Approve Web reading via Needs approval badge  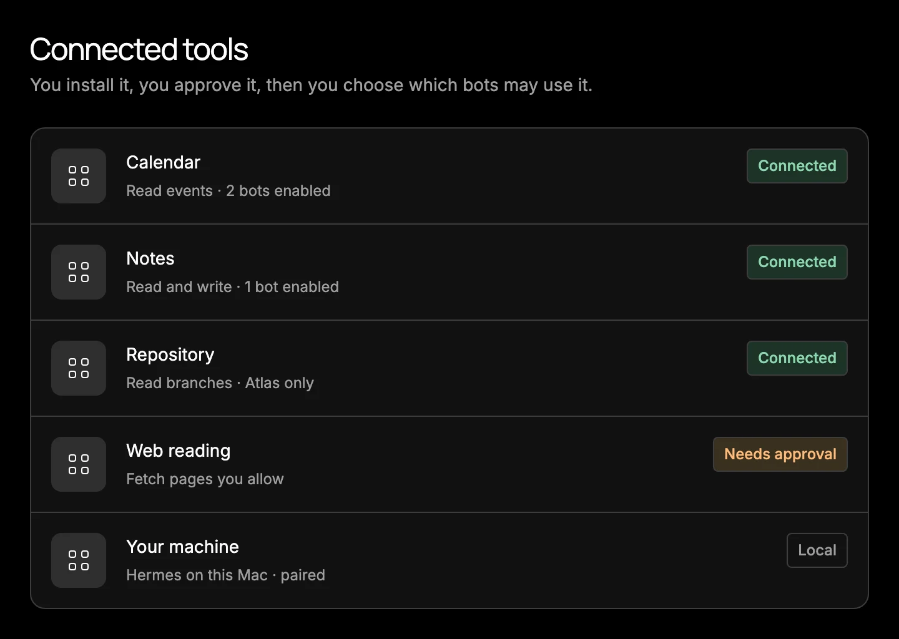[780, 454]
